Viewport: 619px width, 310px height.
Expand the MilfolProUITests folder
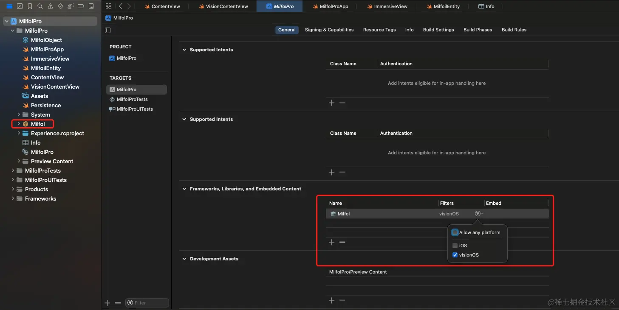[x=13, y=180]
